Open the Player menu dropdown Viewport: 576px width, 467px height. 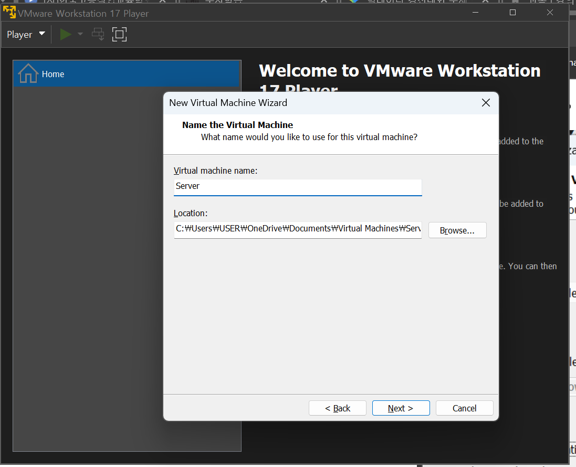(26, 35)
